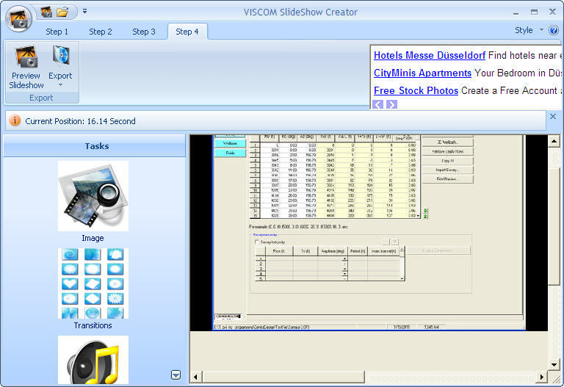Open the Free Stock Photos link

pos(416,90)
